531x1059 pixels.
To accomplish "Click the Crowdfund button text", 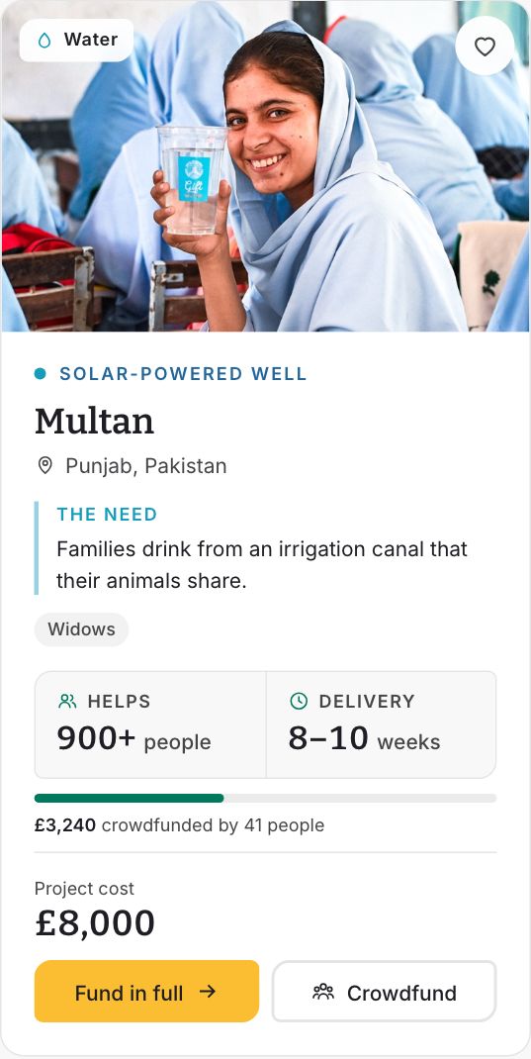I will pos(401,993).
